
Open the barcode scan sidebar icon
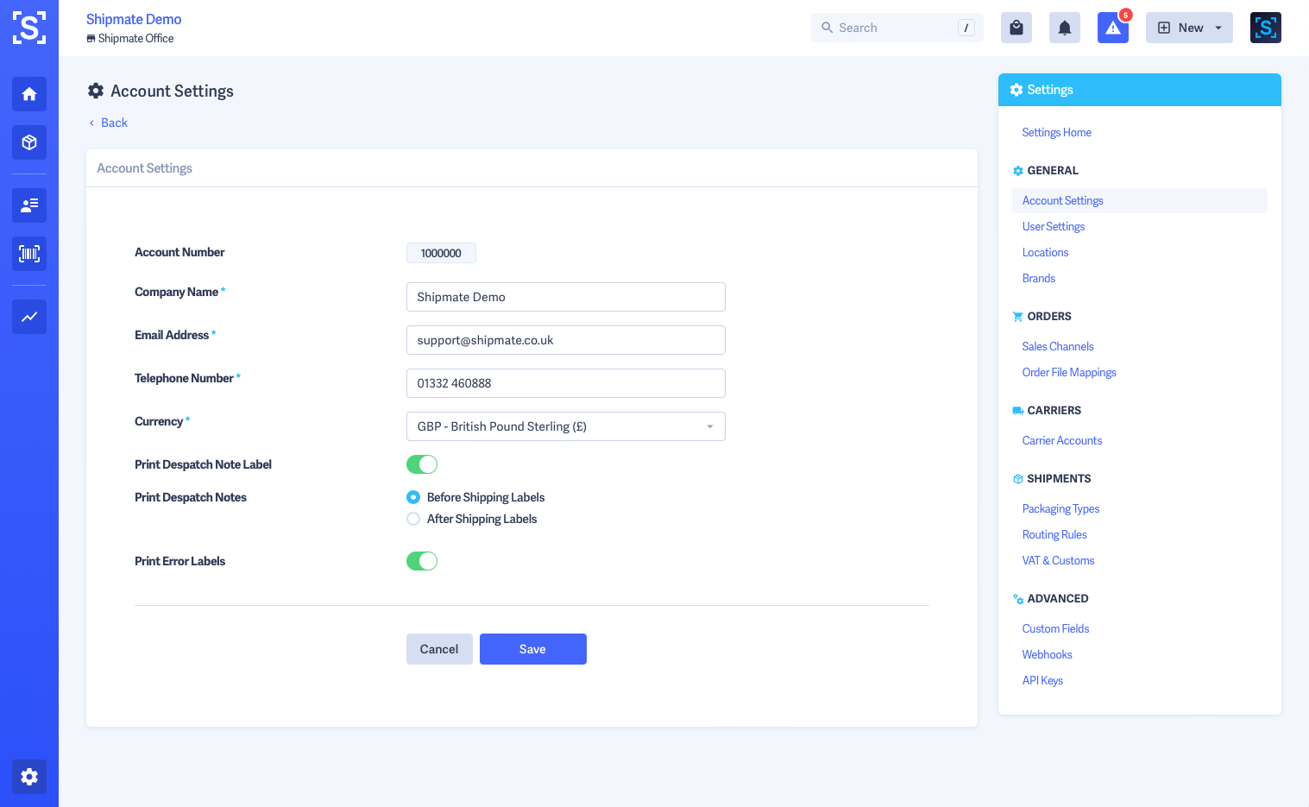tap(29, 254)
